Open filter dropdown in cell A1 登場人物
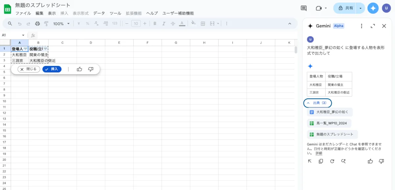Image resolution: width=395 pixels, height=190 pixels. [x=25, y=49]
